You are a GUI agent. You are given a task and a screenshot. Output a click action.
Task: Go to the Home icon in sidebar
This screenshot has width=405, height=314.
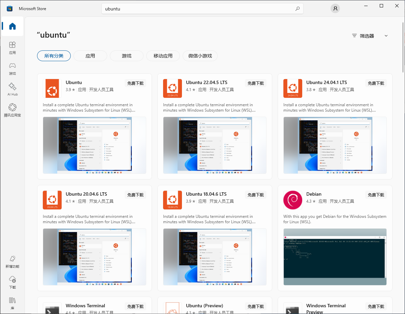pos(12,26)
